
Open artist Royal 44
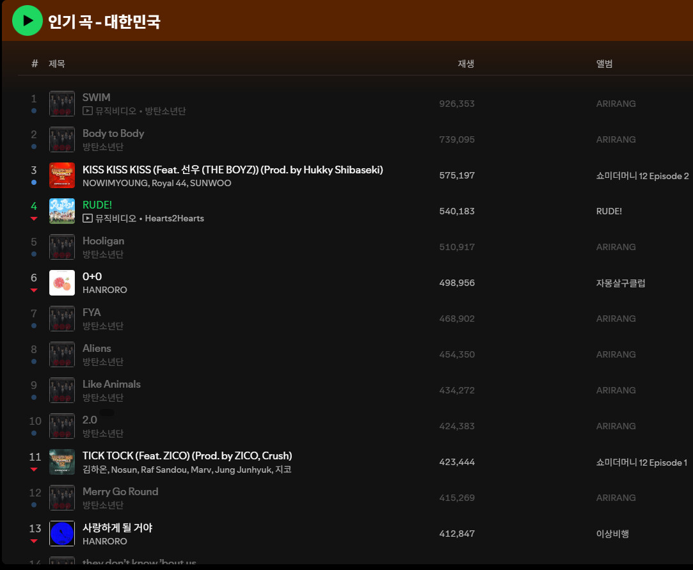[x=170, y=183]
